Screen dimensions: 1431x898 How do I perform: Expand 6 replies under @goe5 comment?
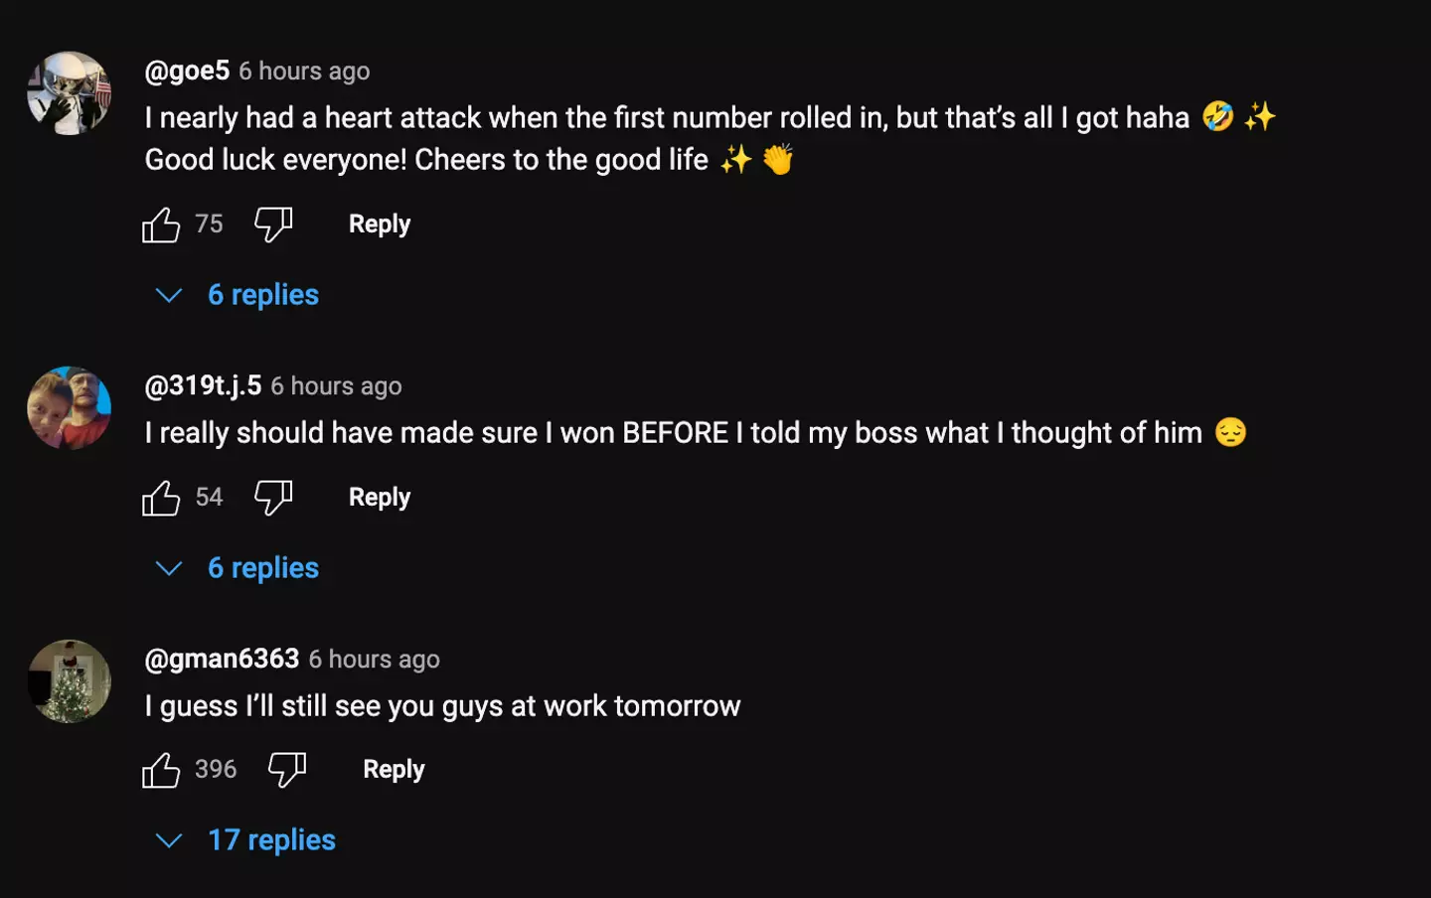point(262,295)
